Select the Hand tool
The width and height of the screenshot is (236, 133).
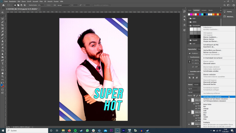tap(2, 73)
